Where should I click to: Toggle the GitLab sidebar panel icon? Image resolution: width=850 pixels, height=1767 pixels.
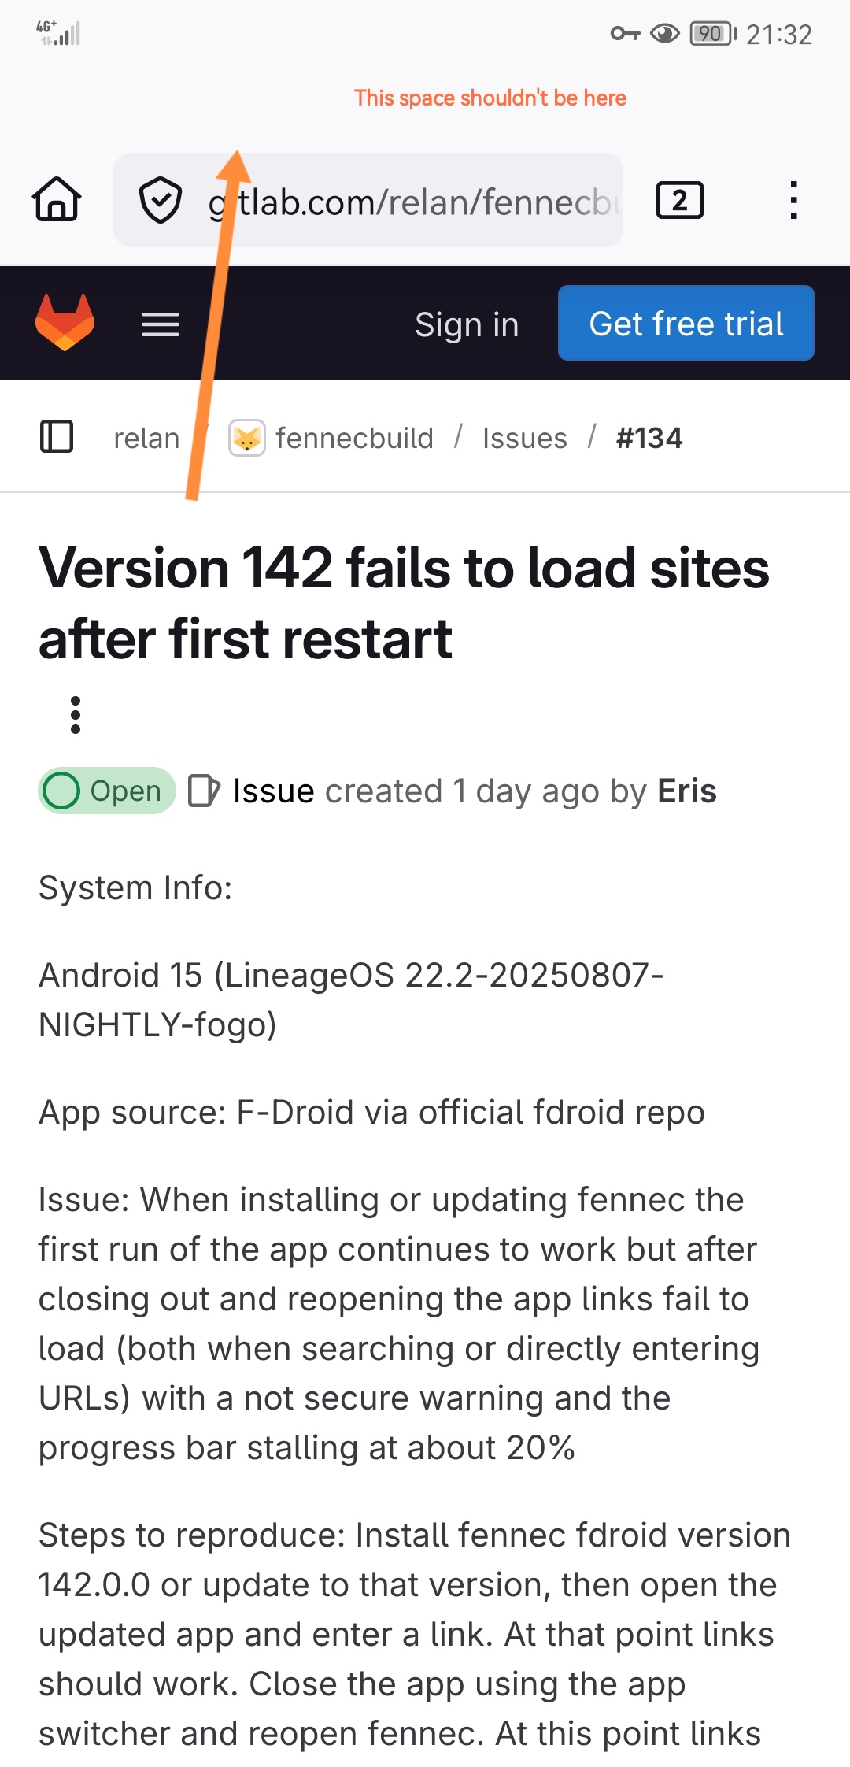pos(57,436)
